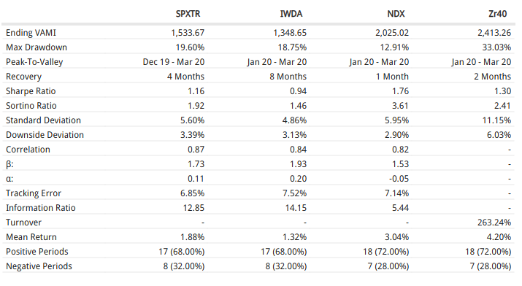Select the Information Ratio row label
The image size is (522, 286).
(41, 208)
